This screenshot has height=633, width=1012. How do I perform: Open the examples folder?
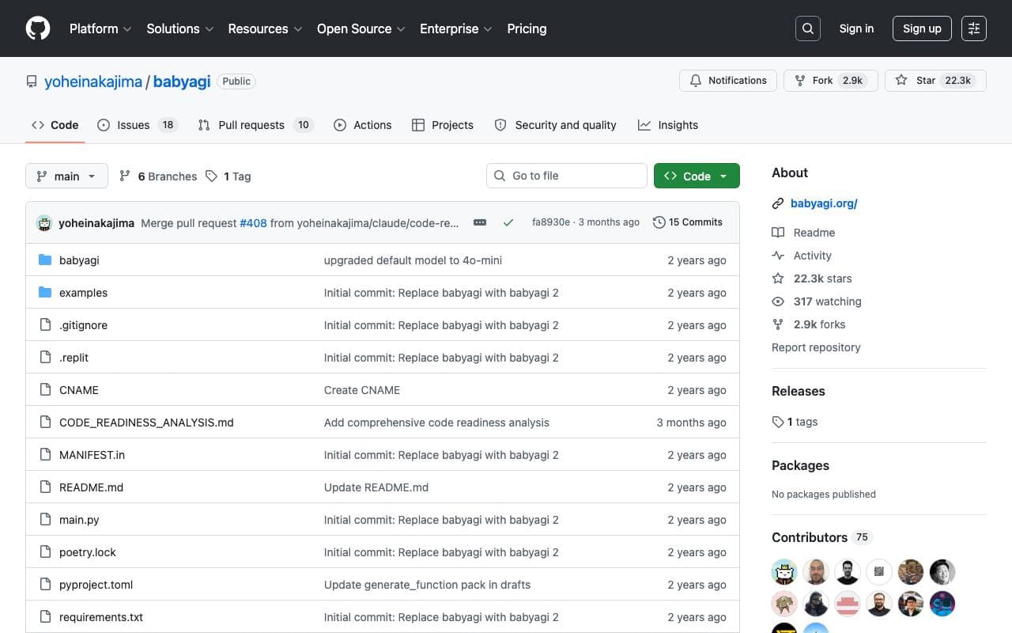click(x=83, y=293)
